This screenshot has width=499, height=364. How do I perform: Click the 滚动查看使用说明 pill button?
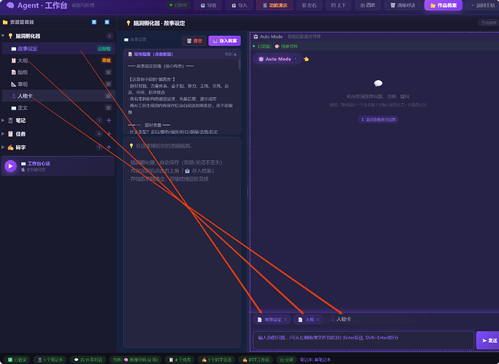(378, 119)
